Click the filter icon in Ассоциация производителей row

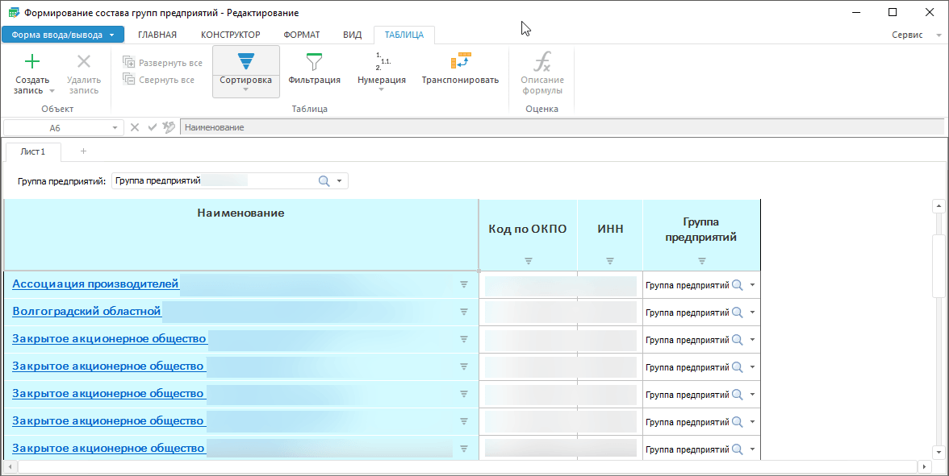464,284
